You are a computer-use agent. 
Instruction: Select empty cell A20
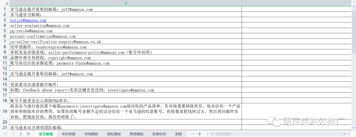[x=126, y=122]
